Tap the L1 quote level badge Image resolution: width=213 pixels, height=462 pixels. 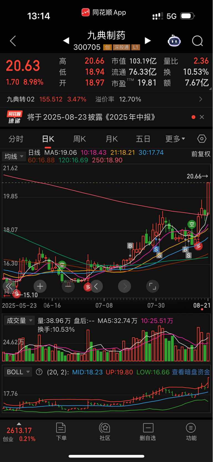(x=135, y=47)
